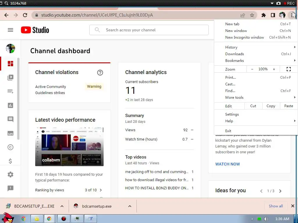Image resolution: width=298 pixels, height=223 pixels.
Task: Open Downloads from Chrome menu
Action: coord(256,54)
